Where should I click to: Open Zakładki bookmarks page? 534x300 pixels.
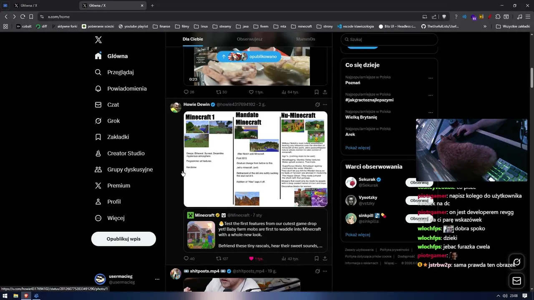(x=112, y=137)
